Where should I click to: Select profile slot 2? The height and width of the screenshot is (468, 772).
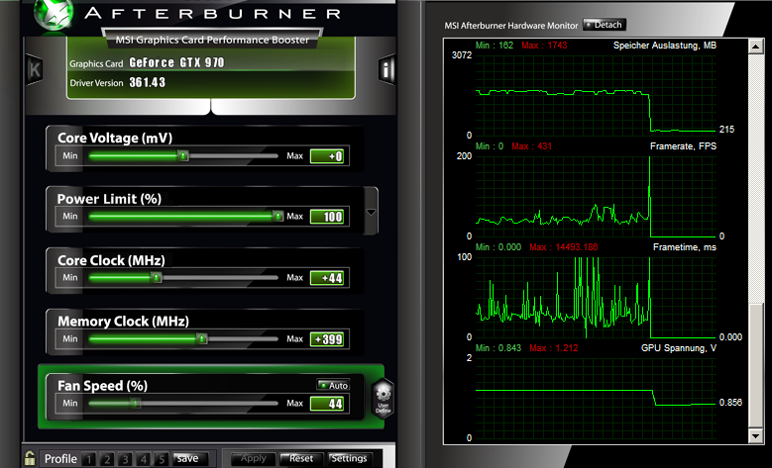point(107,459)
